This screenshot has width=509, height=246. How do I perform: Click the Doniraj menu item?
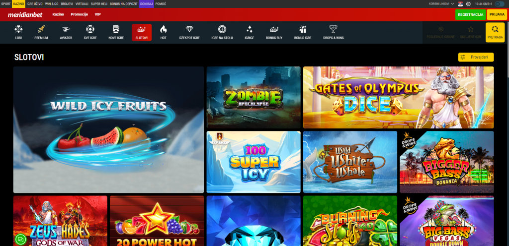click(147, 4)
